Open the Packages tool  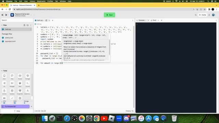(x=28, y=76)
